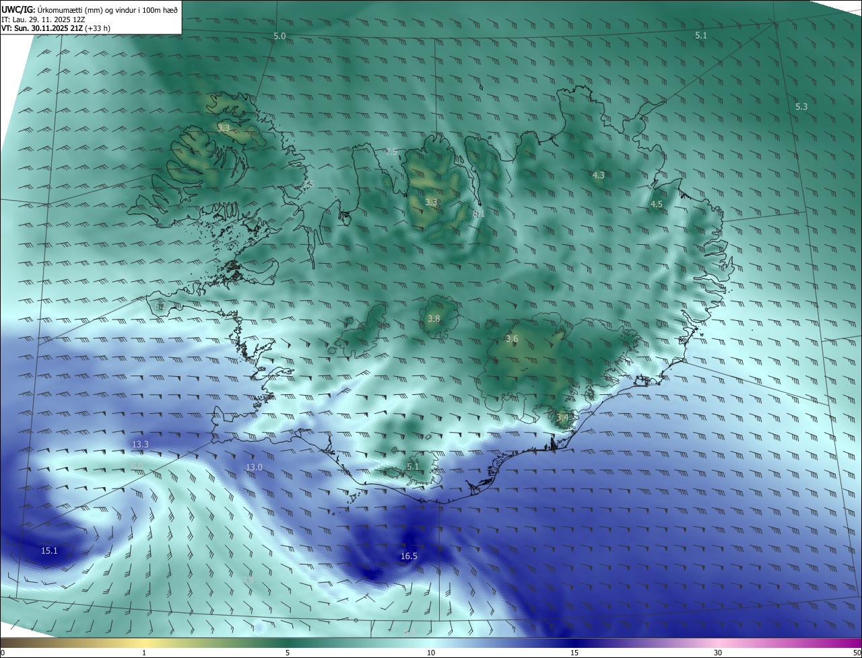This screenshot has width=862, height=658.
Task: Click the 5 tick on the color scale
Action: click(x=288, y=653)
